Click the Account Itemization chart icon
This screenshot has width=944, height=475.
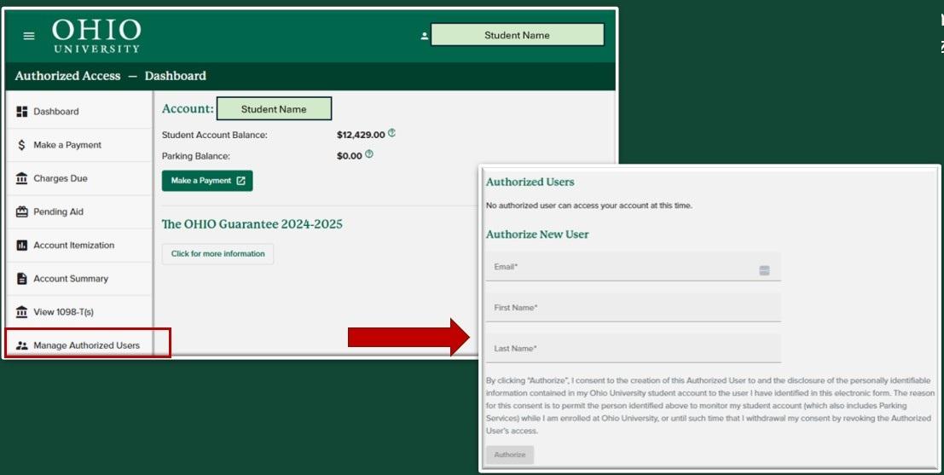coord(22,246)
